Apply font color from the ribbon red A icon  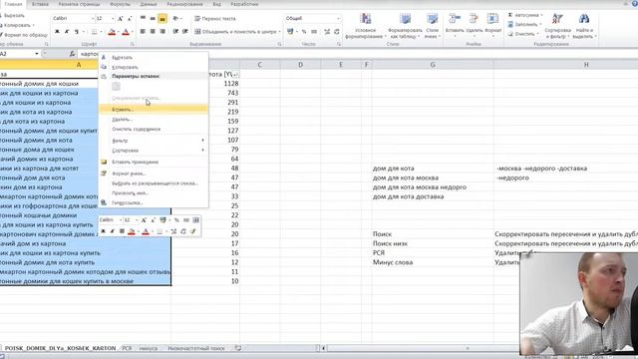pos(126,32)
